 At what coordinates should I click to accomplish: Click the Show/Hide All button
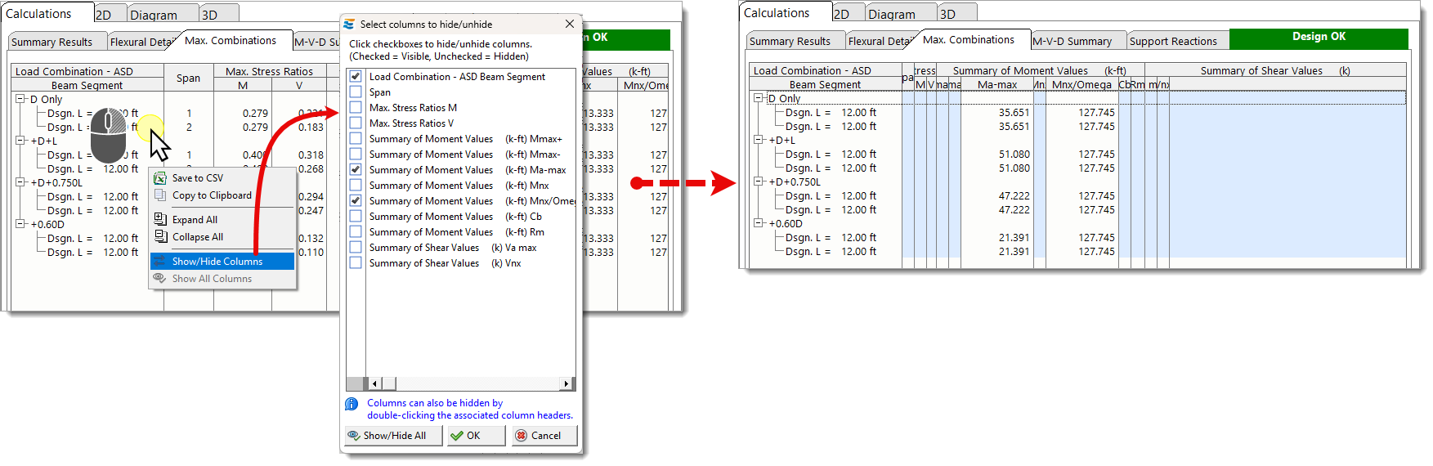(394, 436)
